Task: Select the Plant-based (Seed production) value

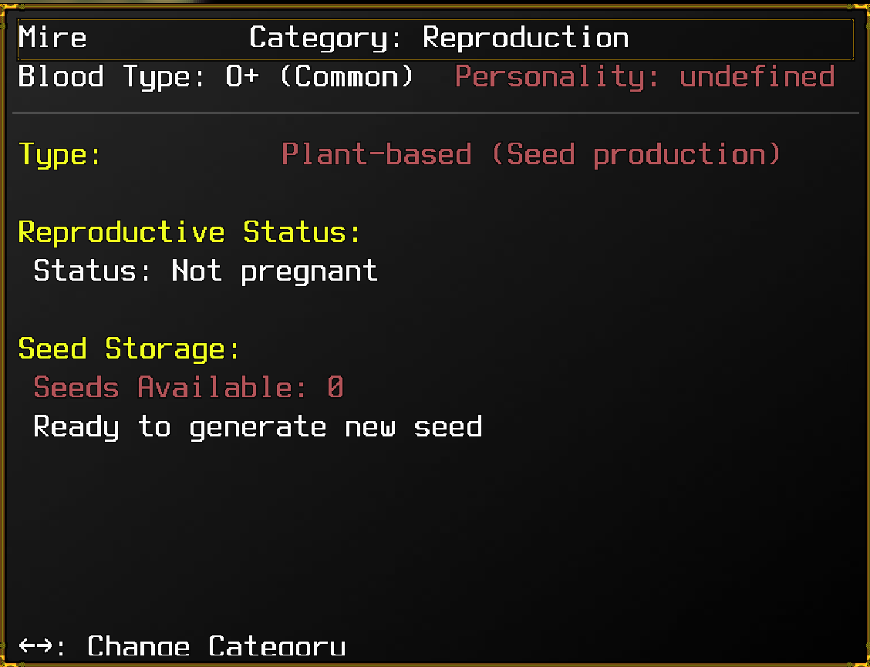Action: tap(531, 154)
